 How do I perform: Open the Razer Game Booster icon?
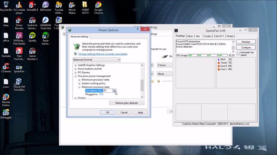click(x=45, y=38)
